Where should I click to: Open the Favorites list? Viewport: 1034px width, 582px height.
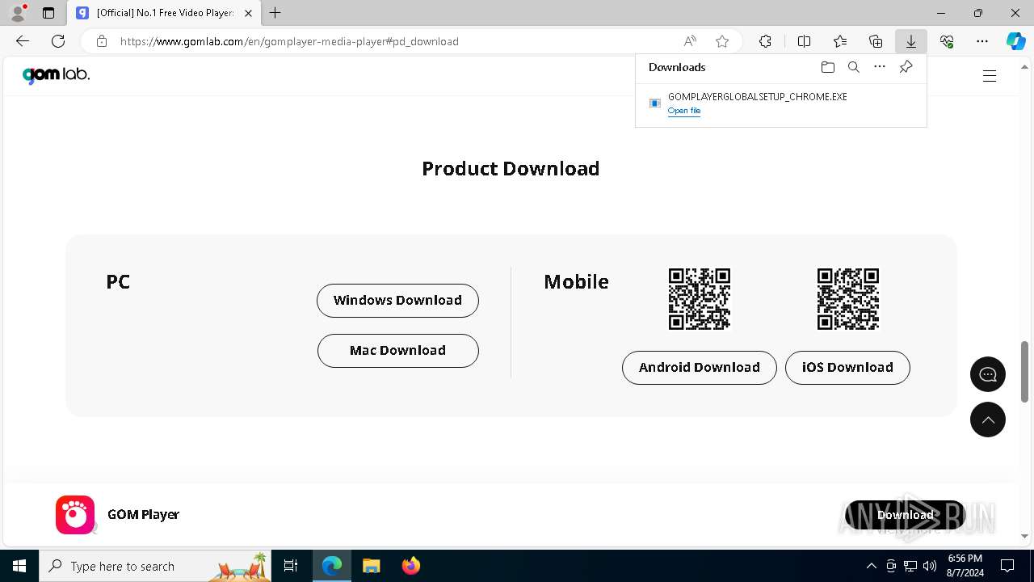[840, 41]
